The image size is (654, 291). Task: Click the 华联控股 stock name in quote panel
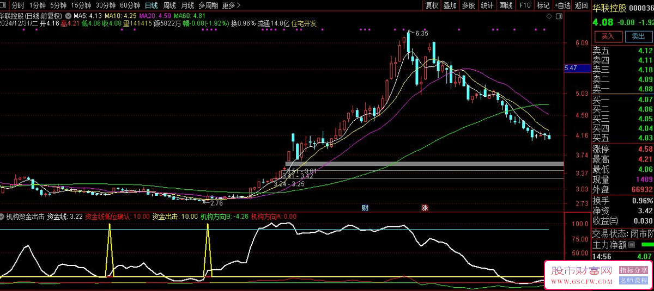[x=608, y=8]
